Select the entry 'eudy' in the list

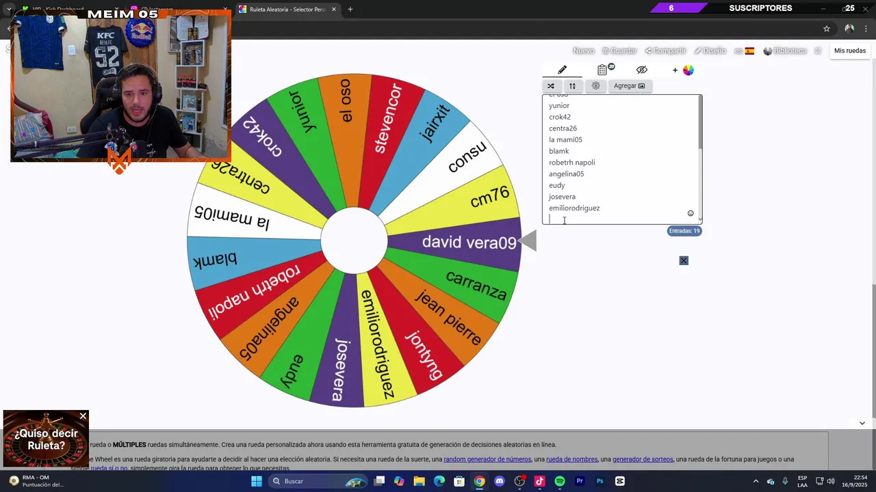pos(556,185)
